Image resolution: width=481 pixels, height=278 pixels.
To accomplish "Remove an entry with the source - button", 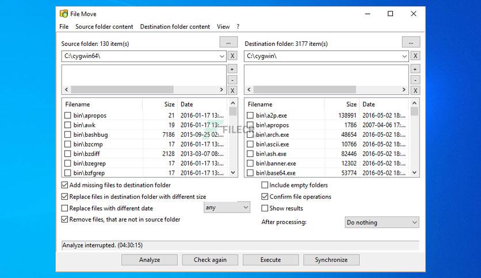I will (x=232, y=80).
